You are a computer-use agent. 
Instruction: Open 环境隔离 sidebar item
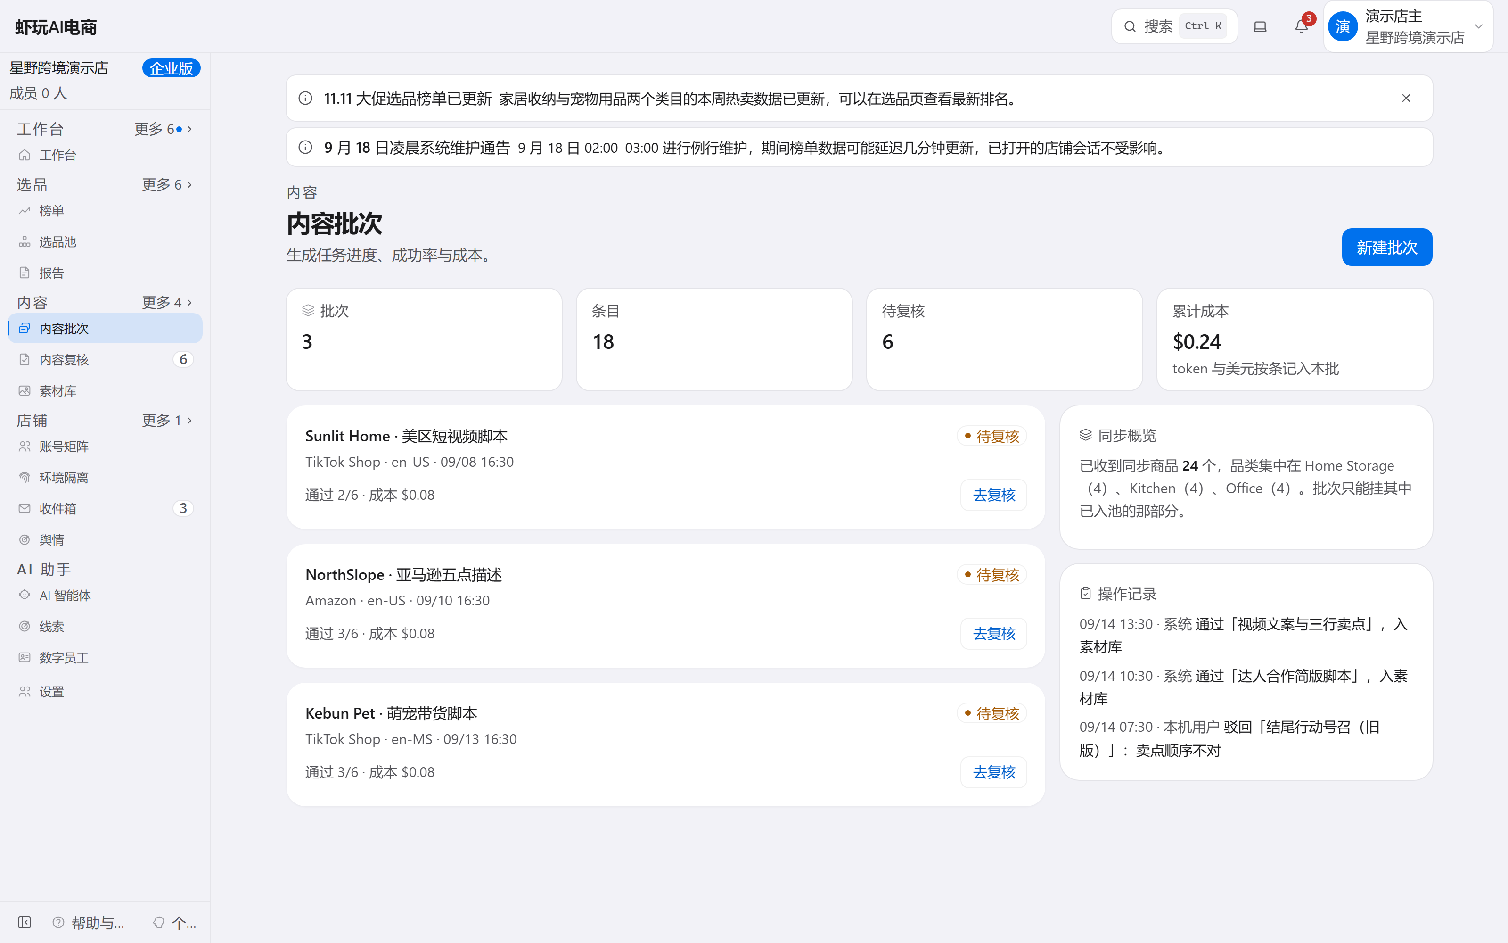[x=105, y=478]
